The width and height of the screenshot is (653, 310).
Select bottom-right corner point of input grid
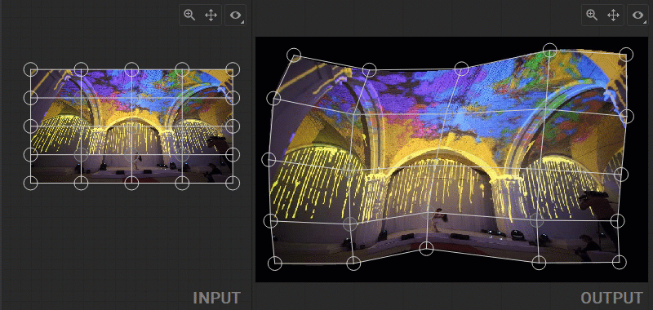pyautogui.click(x=233, y=183)
